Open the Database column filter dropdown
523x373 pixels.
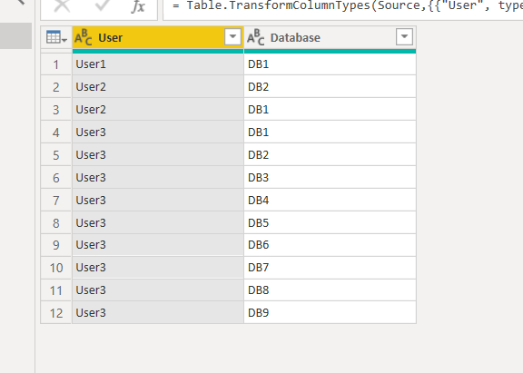click(404, 36)
